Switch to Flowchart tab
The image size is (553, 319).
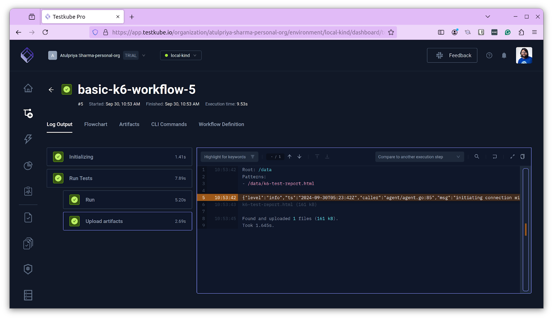point(96,124)
